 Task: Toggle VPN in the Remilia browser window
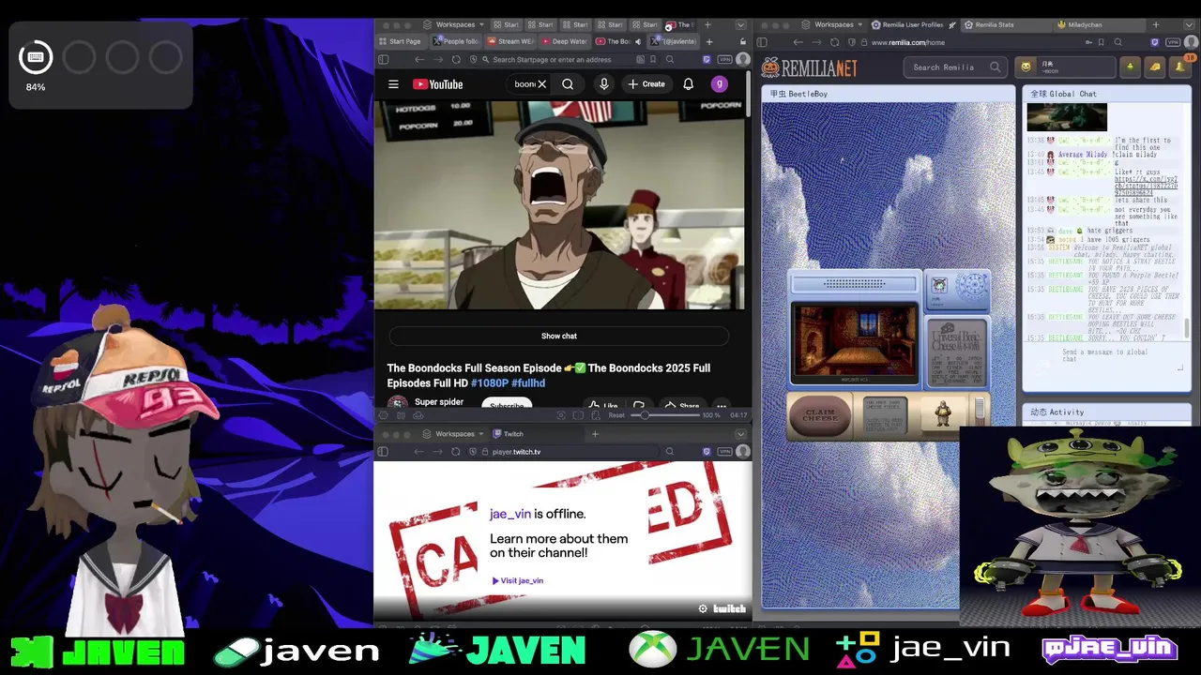pos(1173,42)
